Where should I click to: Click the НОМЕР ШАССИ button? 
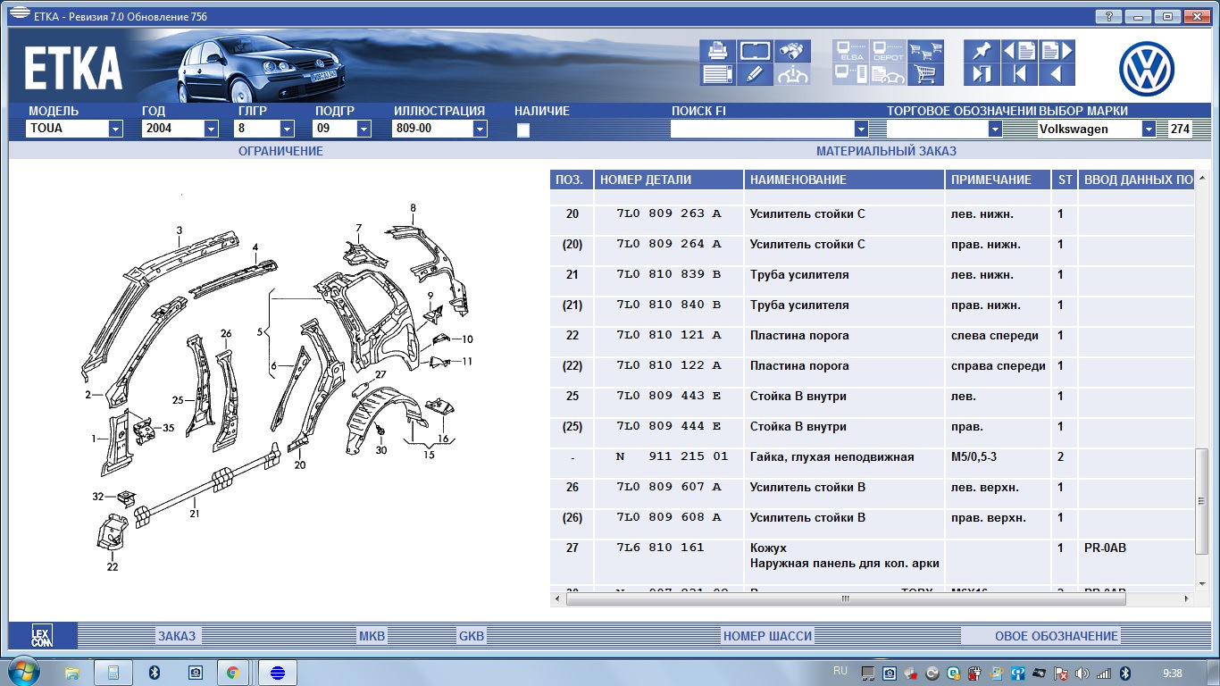767,636
